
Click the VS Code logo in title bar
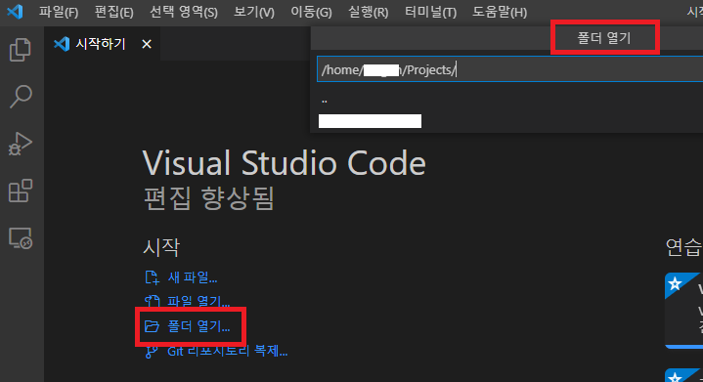tap(15, 11)
